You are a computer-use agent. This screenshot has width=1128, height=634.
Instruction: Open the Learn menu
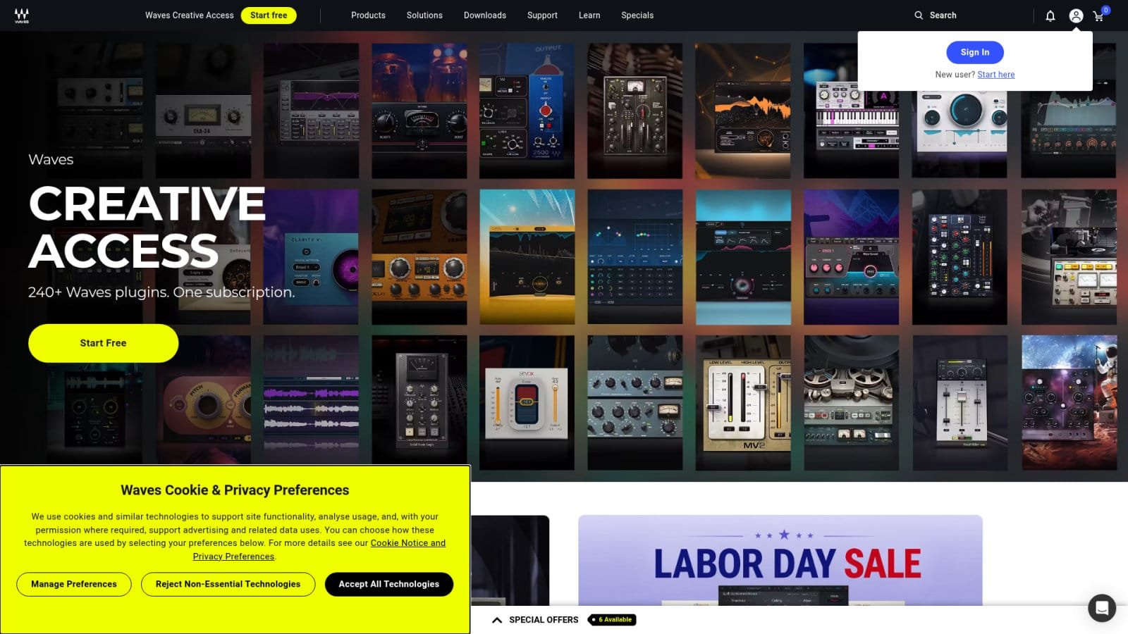[589, 15]
